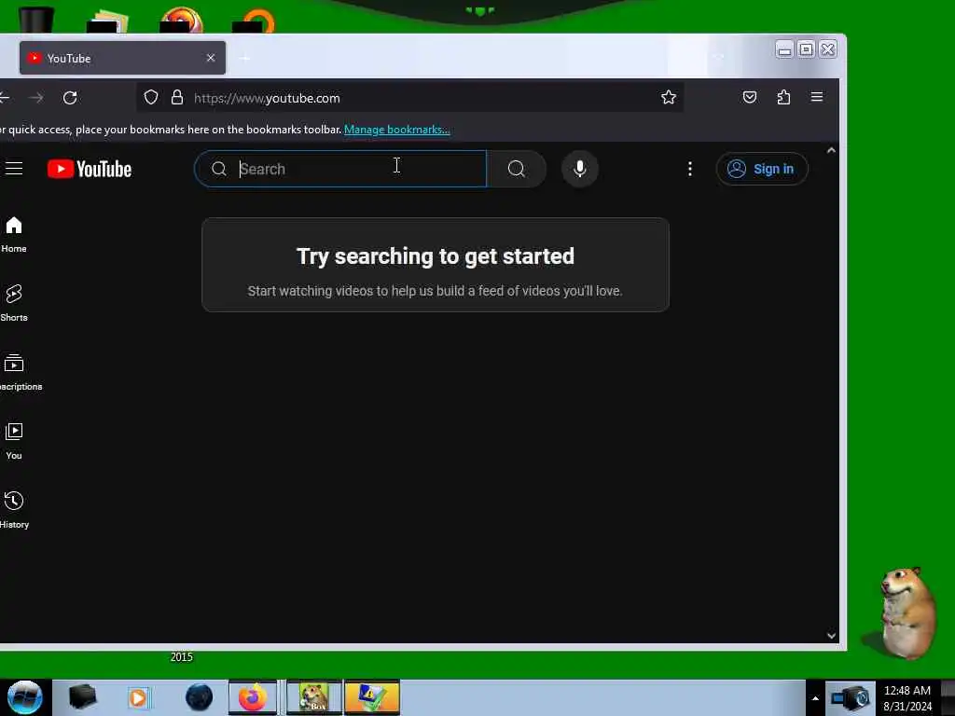
Task: Click the Manage bookmarks link
Action: pos(397,129)
